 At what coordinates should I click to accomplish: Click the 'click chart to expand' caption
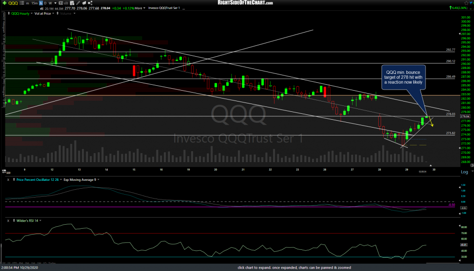pos(294,268)
